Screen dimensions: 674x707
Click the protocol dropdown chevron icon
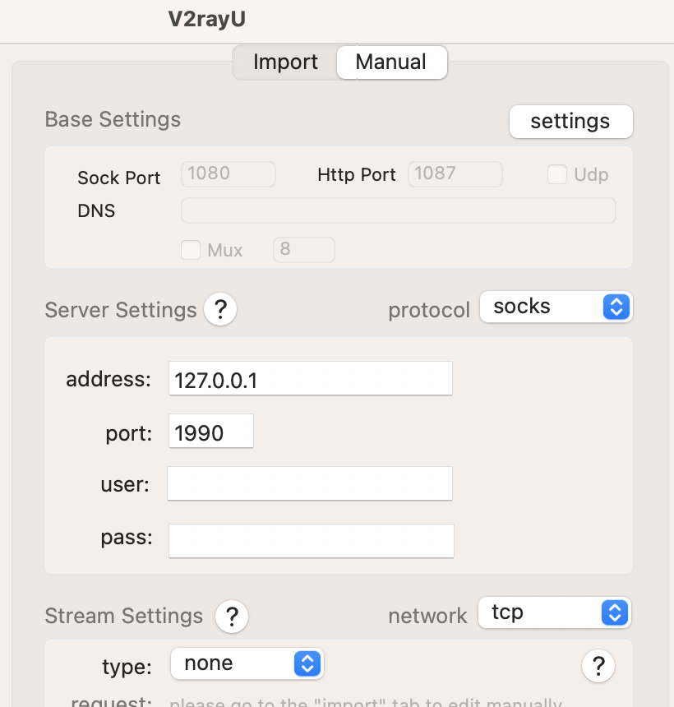tap(615, 307)
